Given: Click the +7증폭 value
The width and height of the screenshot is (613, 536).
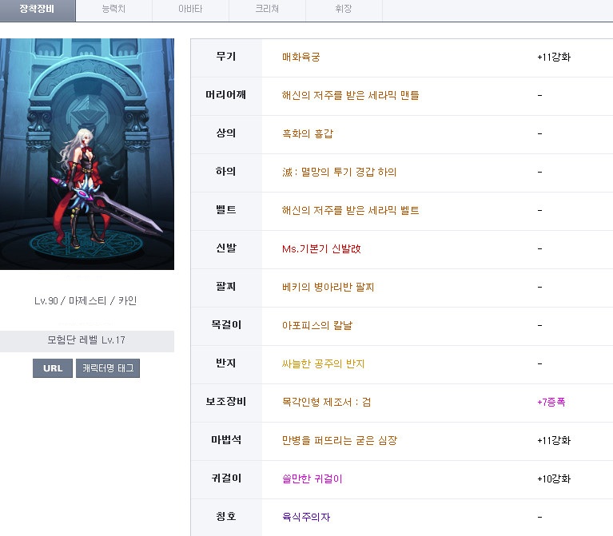Looking at the screenshot, I should coord(551,402).
